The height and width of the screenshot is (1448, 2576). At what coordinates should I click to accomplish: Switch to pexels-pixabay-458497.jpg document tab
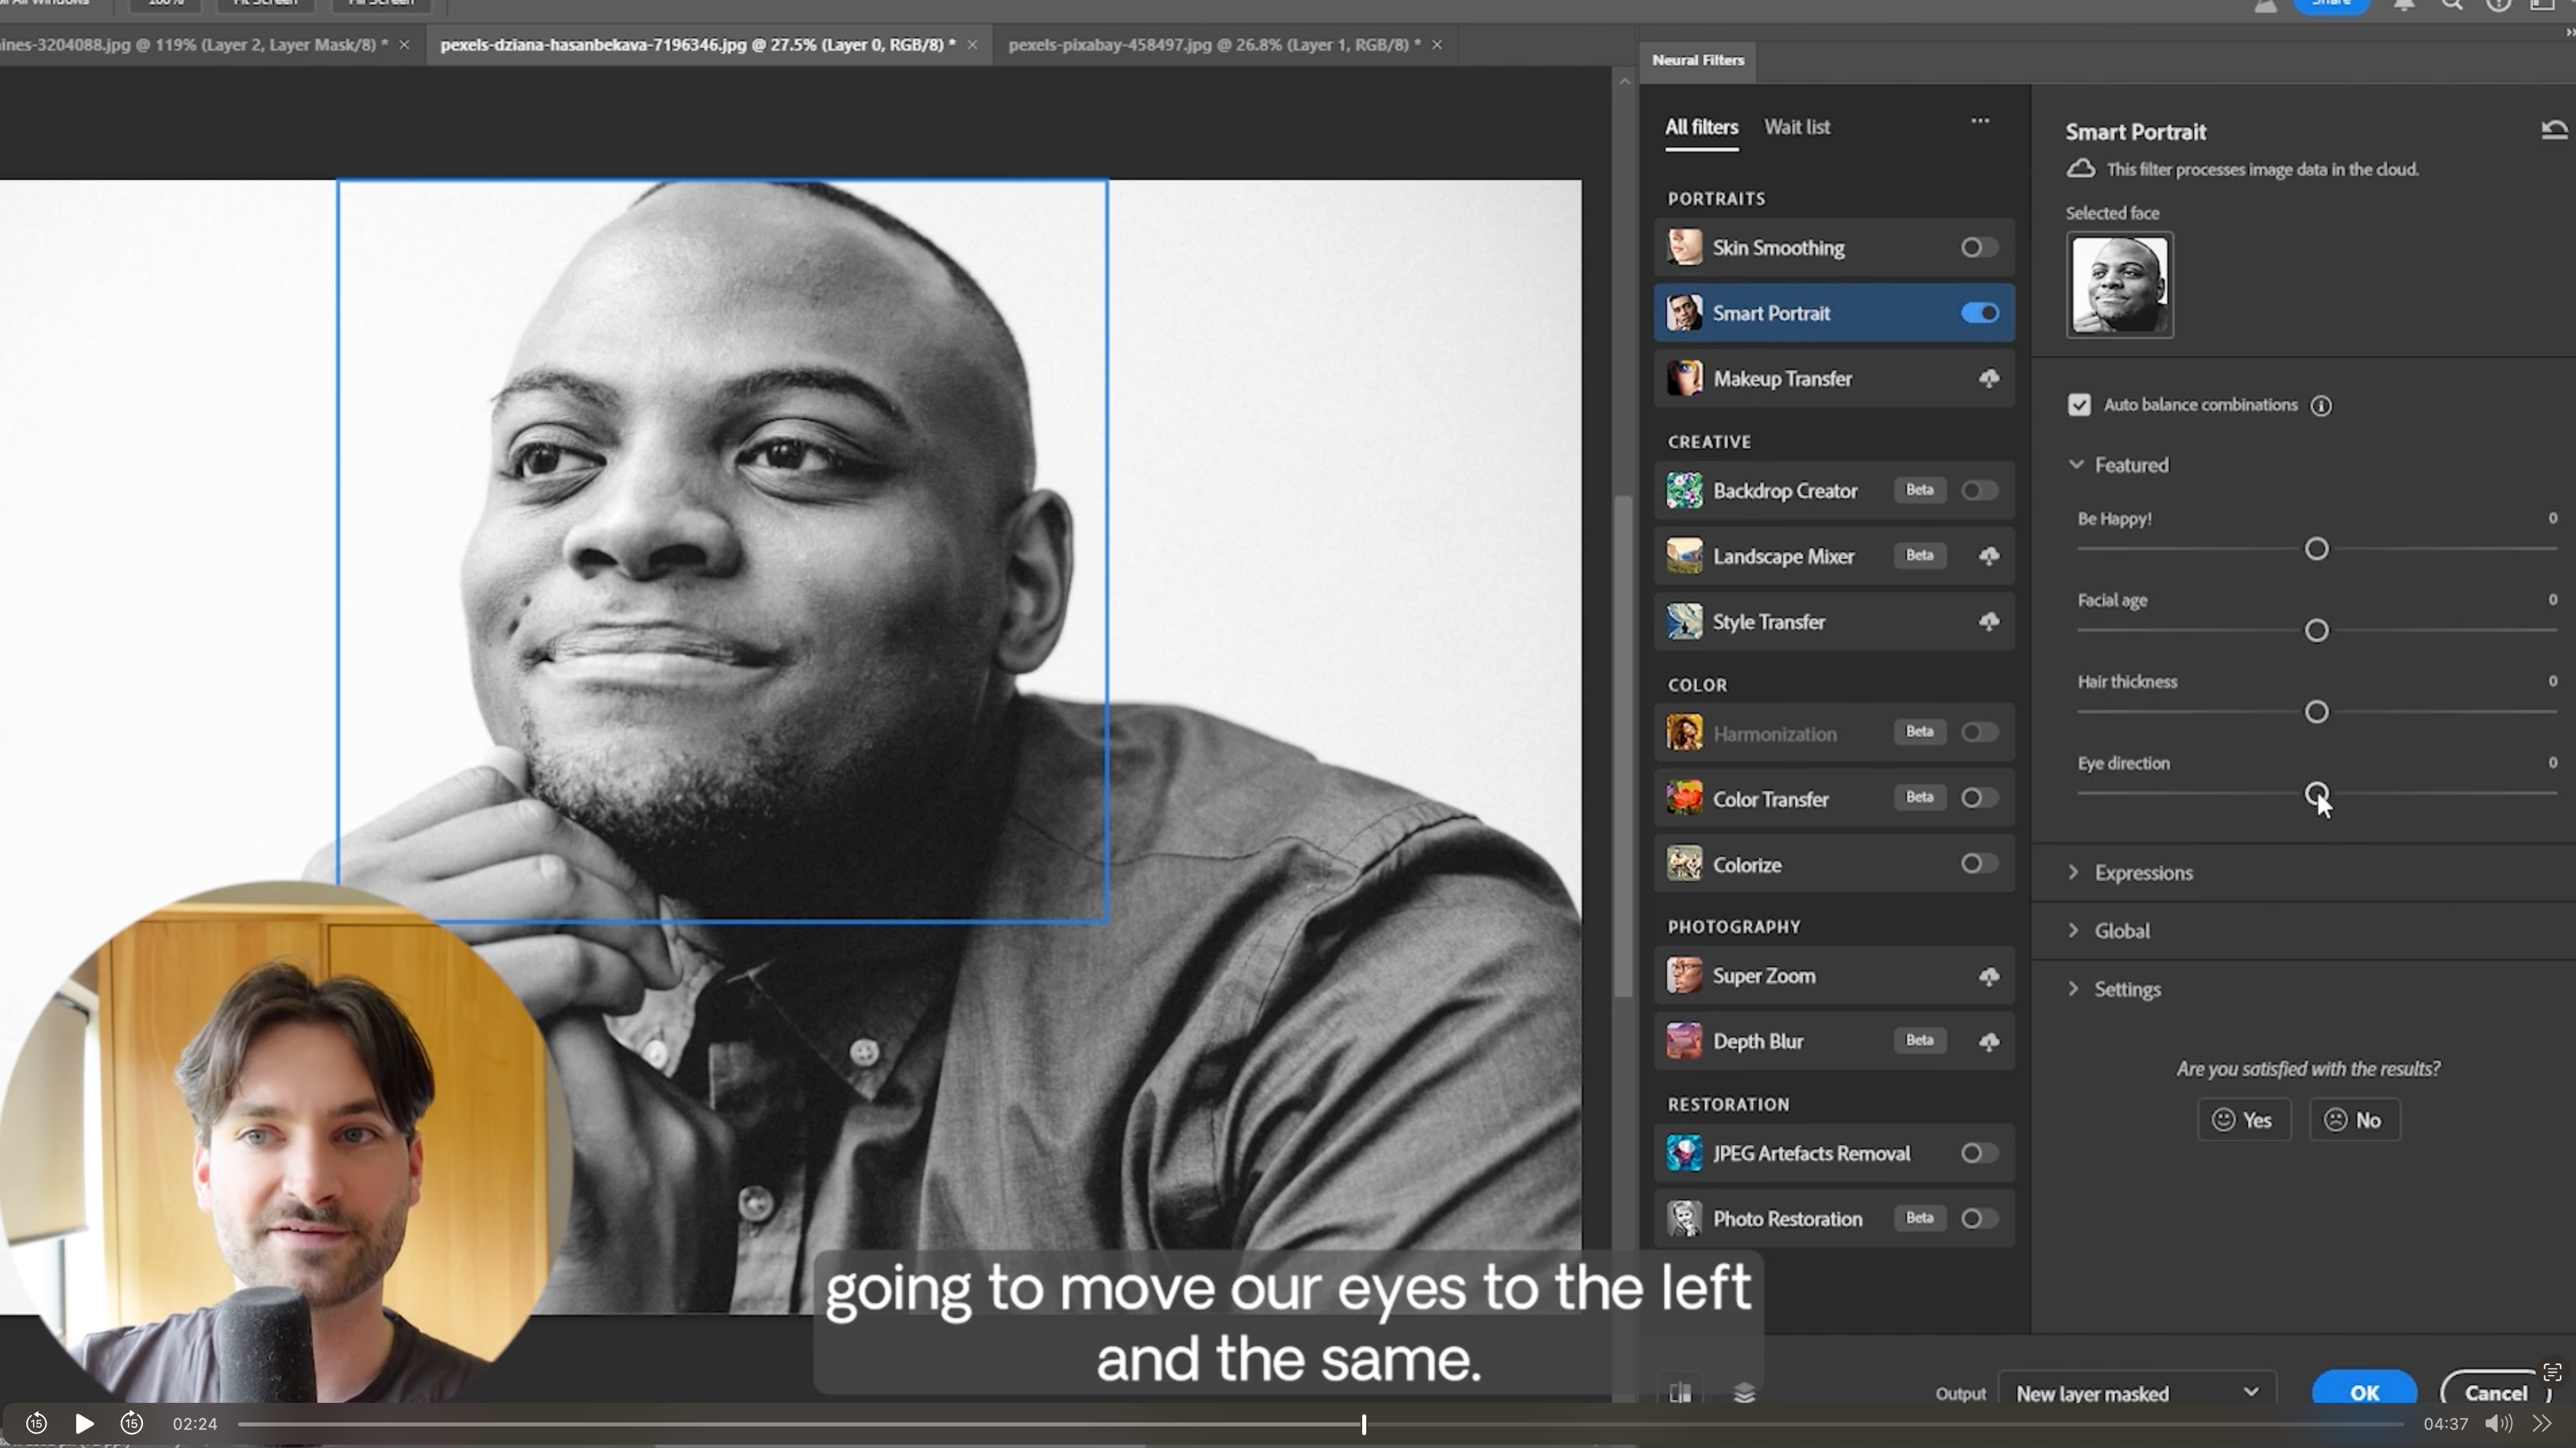click(x=1214, y=45)
